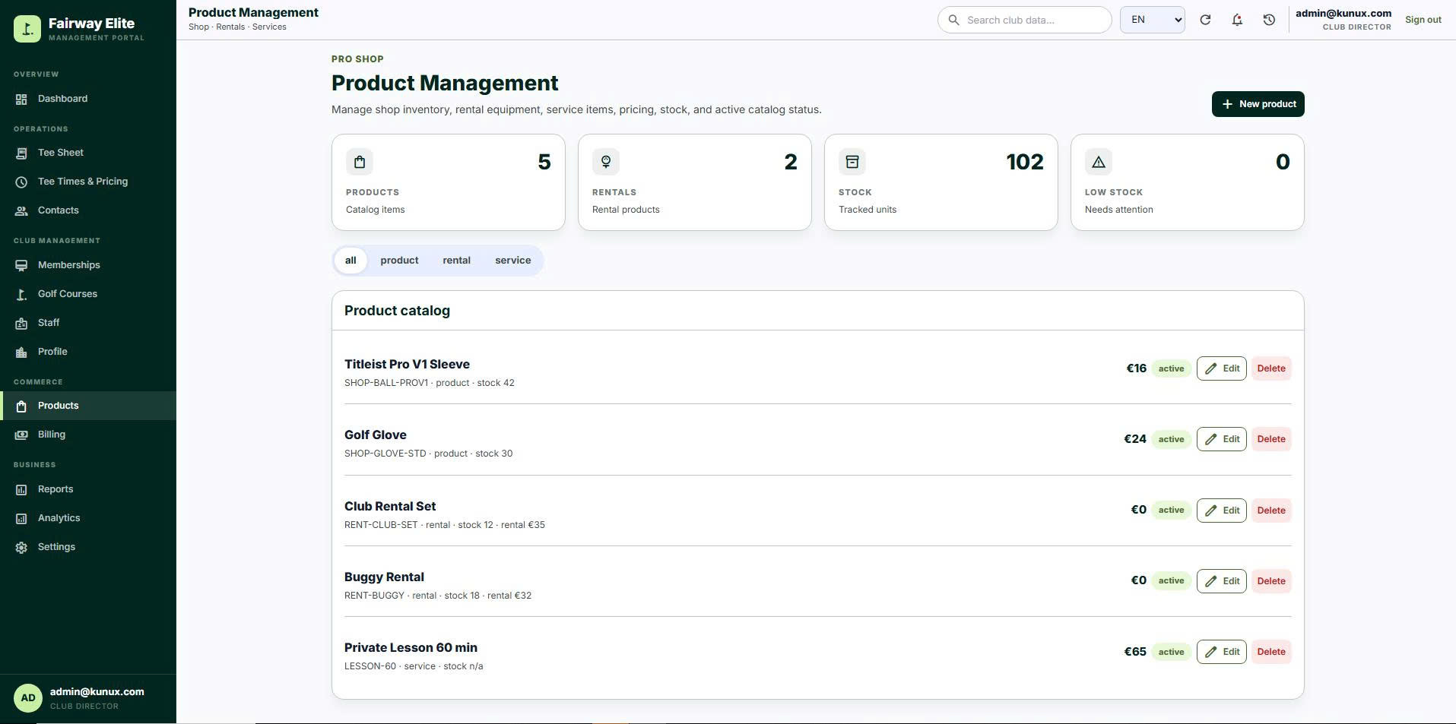Open the Profile page
1456x724 pixels.
click(x=88, y=352)
